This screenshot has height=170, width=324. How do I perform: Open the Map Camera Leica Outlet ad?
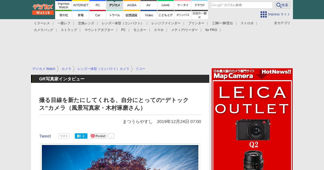(x=252, y=119)
